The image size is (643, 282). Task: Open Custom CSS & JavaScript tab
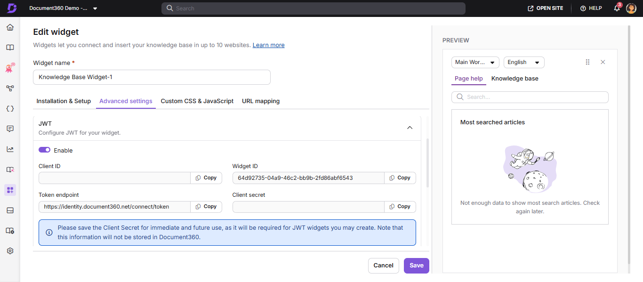tap(197, 101)
